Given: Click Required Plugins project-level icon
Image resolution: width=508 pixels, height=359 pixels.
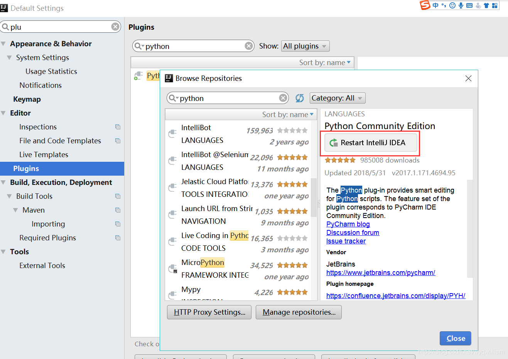Looking at the screenshot, I should 118,238.
